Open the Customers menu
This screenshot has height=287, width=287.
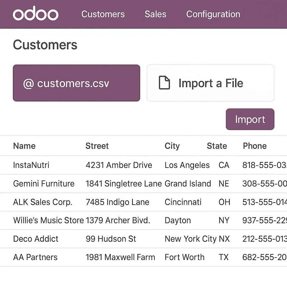(103, 14)
